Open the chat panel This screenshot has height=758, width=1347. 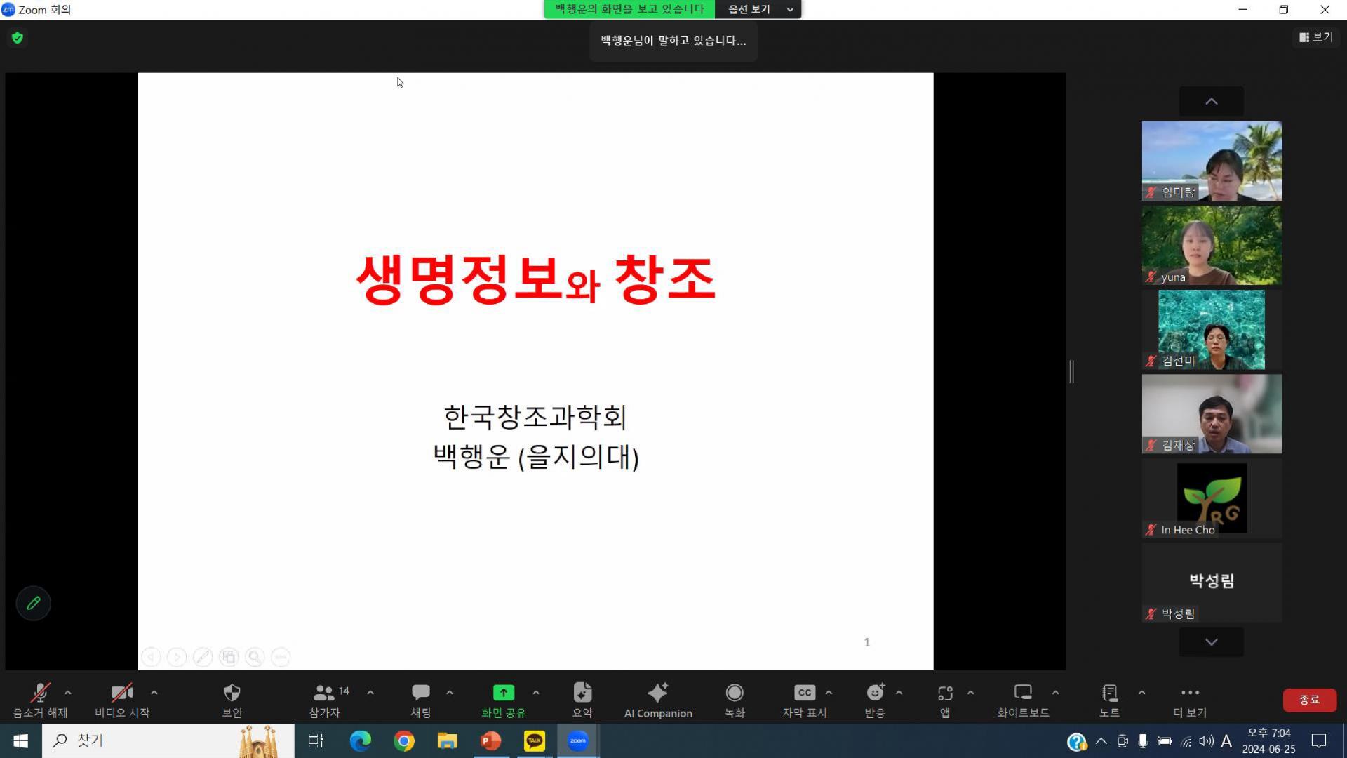click(420, 698)
